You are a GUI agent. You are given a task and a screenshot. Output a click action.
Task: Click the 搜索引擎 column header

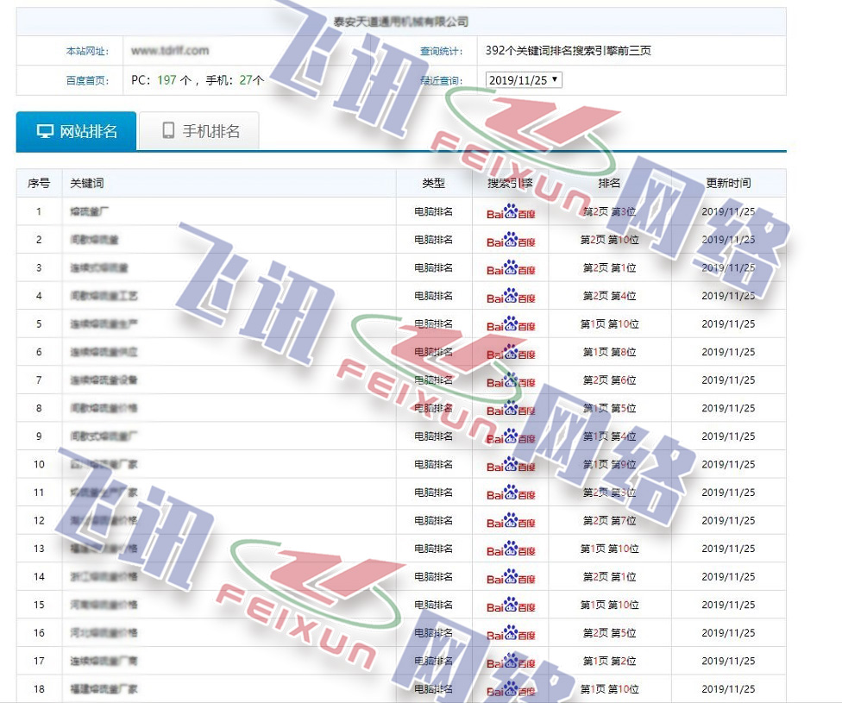pyautogui.click(x=510, y=183)
